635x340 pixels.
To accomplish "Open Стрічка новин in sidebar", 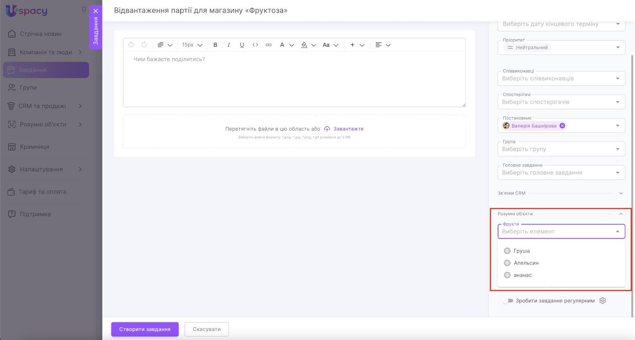I will (x=40, y=34).
